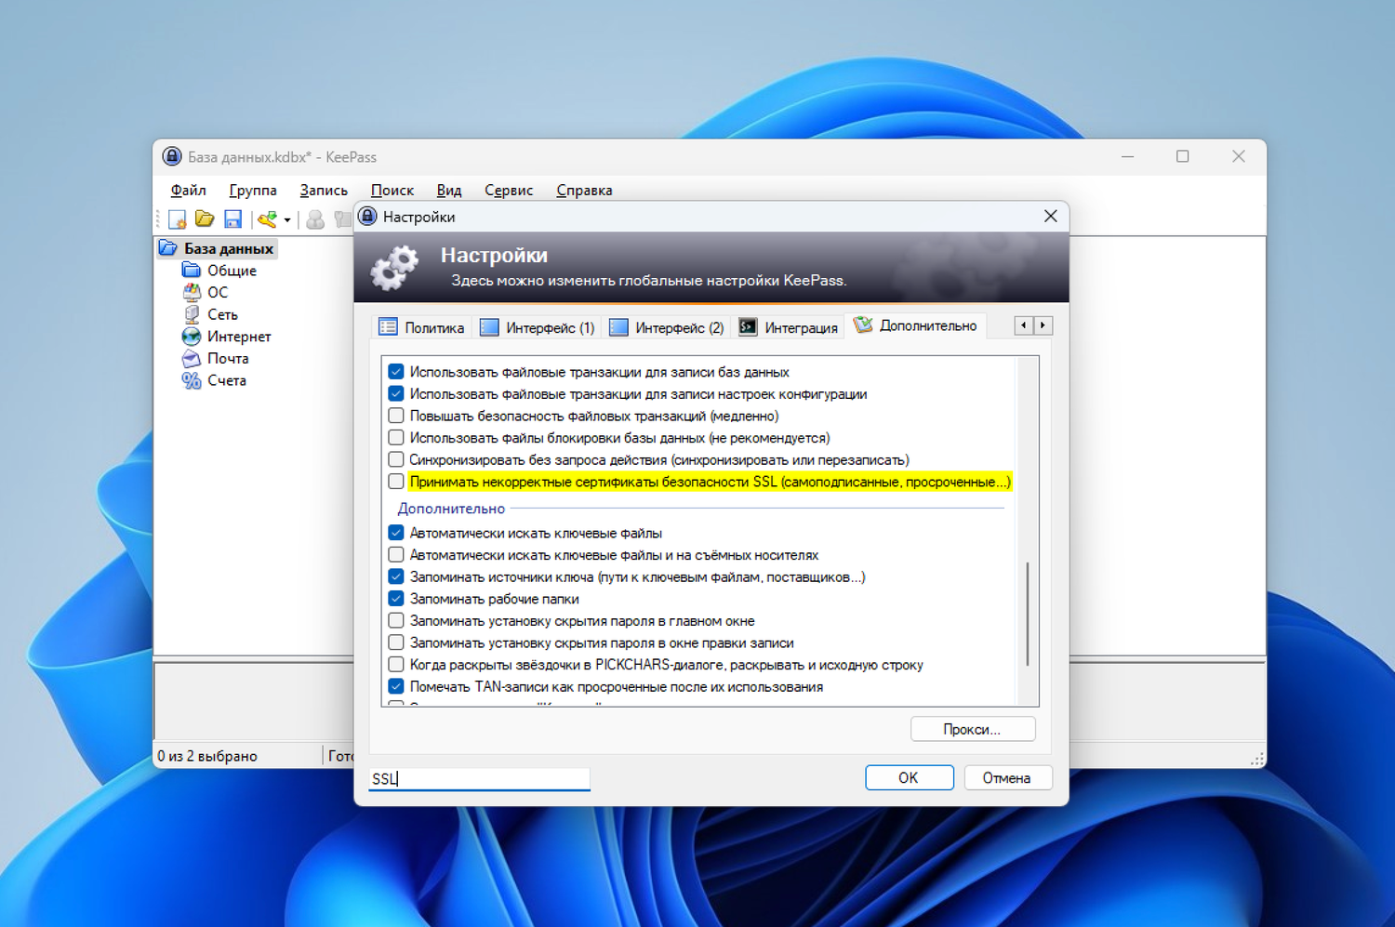The width and height of the screenshot is (1395, 927).
Task: Select the Сеть group server icon
Action: 192,314
